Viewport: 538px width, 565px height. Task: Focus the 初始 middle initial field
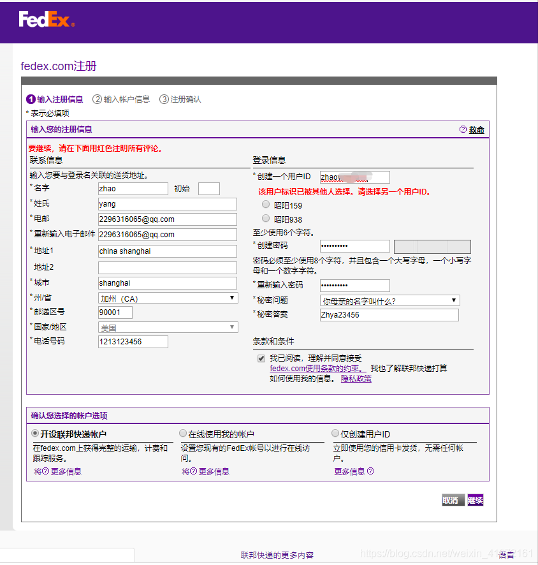(x=209, y=189)
